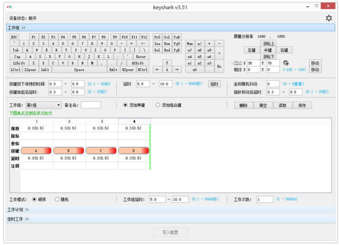Image resolution: width=339 pixels, height=245 pixels.
Task: Click the 删除 button
Action: coord(244,105)
